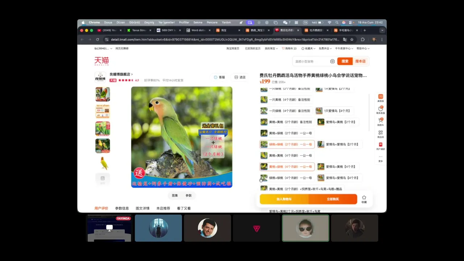Viewport: 464px width, 261px height.
Task: Switch to the Tavus tab
Action: [x=139, y=30]
